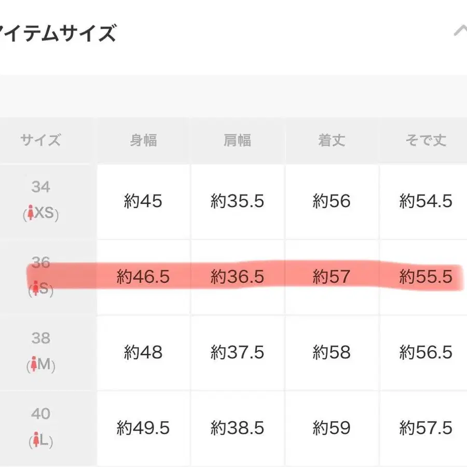Select the サイズ column header
Viewport: 467px width, 467px height.
click(40, 140)
